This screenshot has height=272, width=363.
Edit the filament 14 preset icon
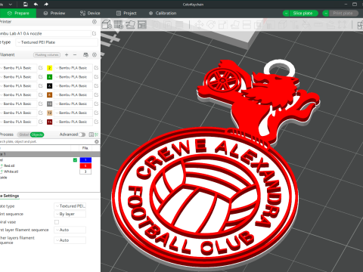point(96,122)
